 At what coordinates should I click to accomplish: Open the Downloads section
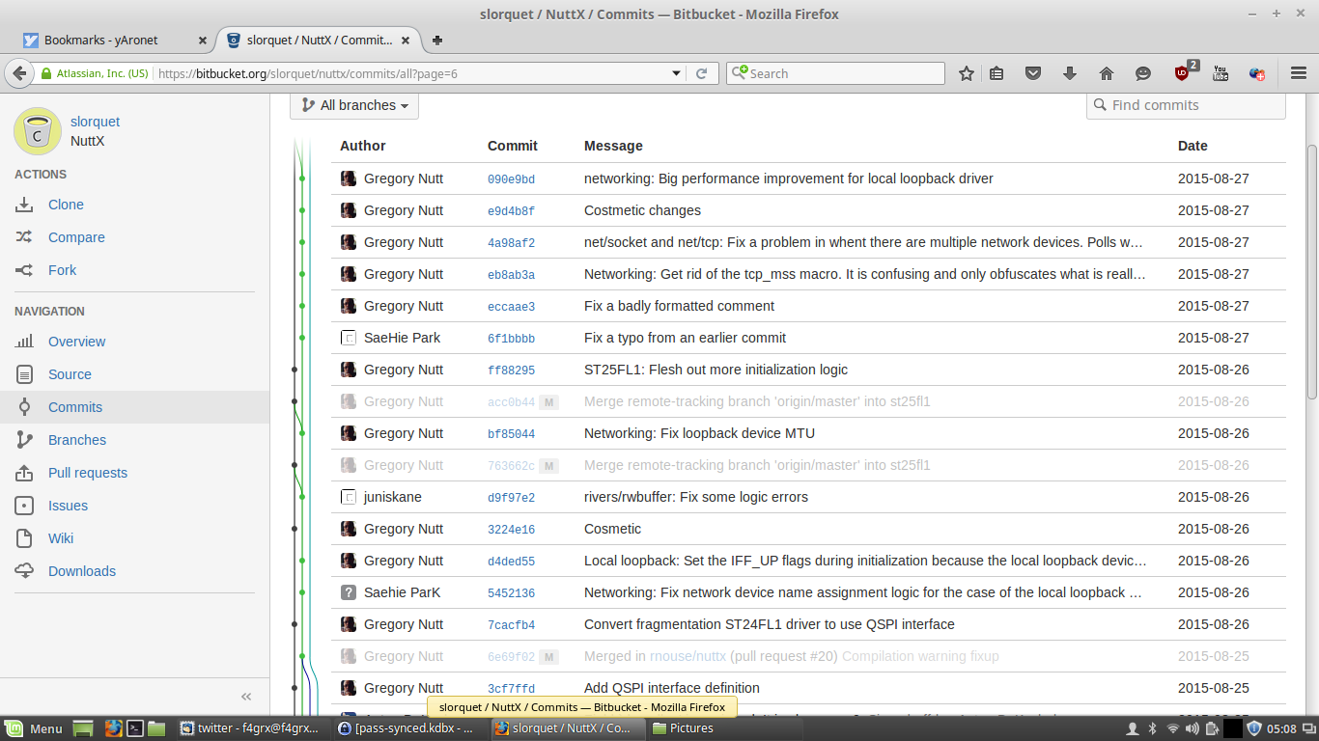click(81, 571)
